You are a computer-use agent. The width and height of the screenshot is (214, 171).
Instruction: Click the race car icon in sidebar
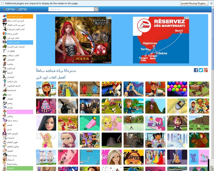click(x=5, y=55)
